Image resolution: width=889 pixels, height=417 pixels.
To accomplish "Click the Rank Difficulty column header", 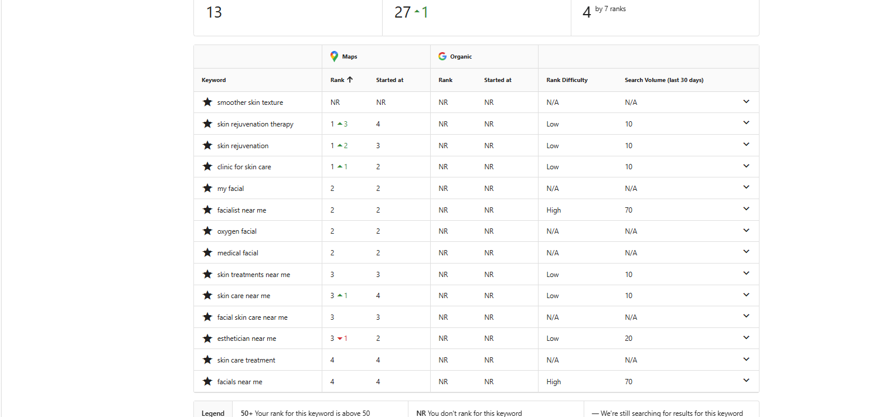I will click(x=567, y=80).
